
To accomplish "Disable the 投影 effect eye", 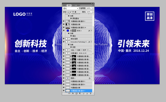I will [71, 47].
